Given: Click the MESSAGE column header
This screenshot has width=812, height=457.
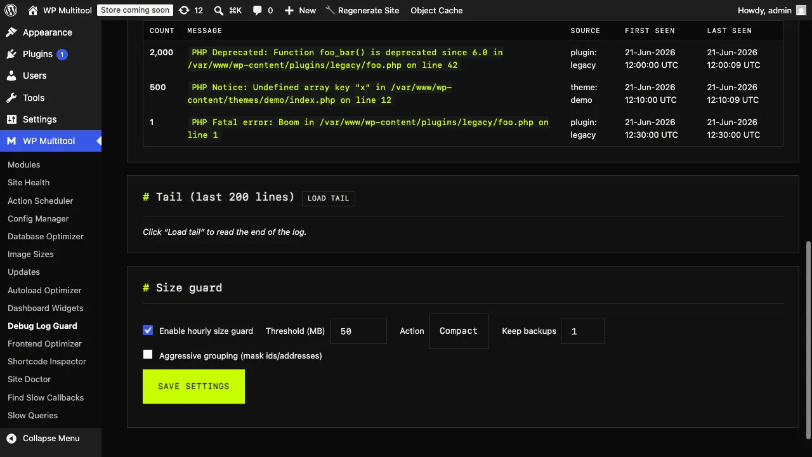Looking at the screenshot, I should tap(204, 30).
